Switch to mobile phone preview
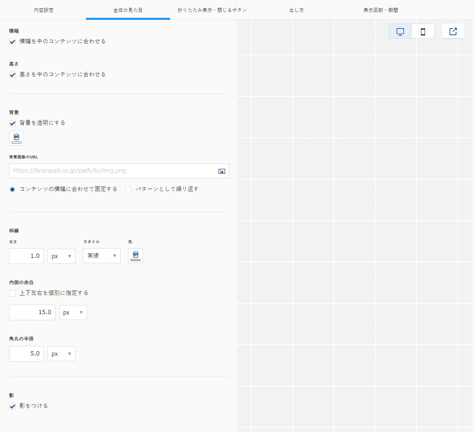Image resolution: width=475 pixels, height=432 pixels. 423,31
